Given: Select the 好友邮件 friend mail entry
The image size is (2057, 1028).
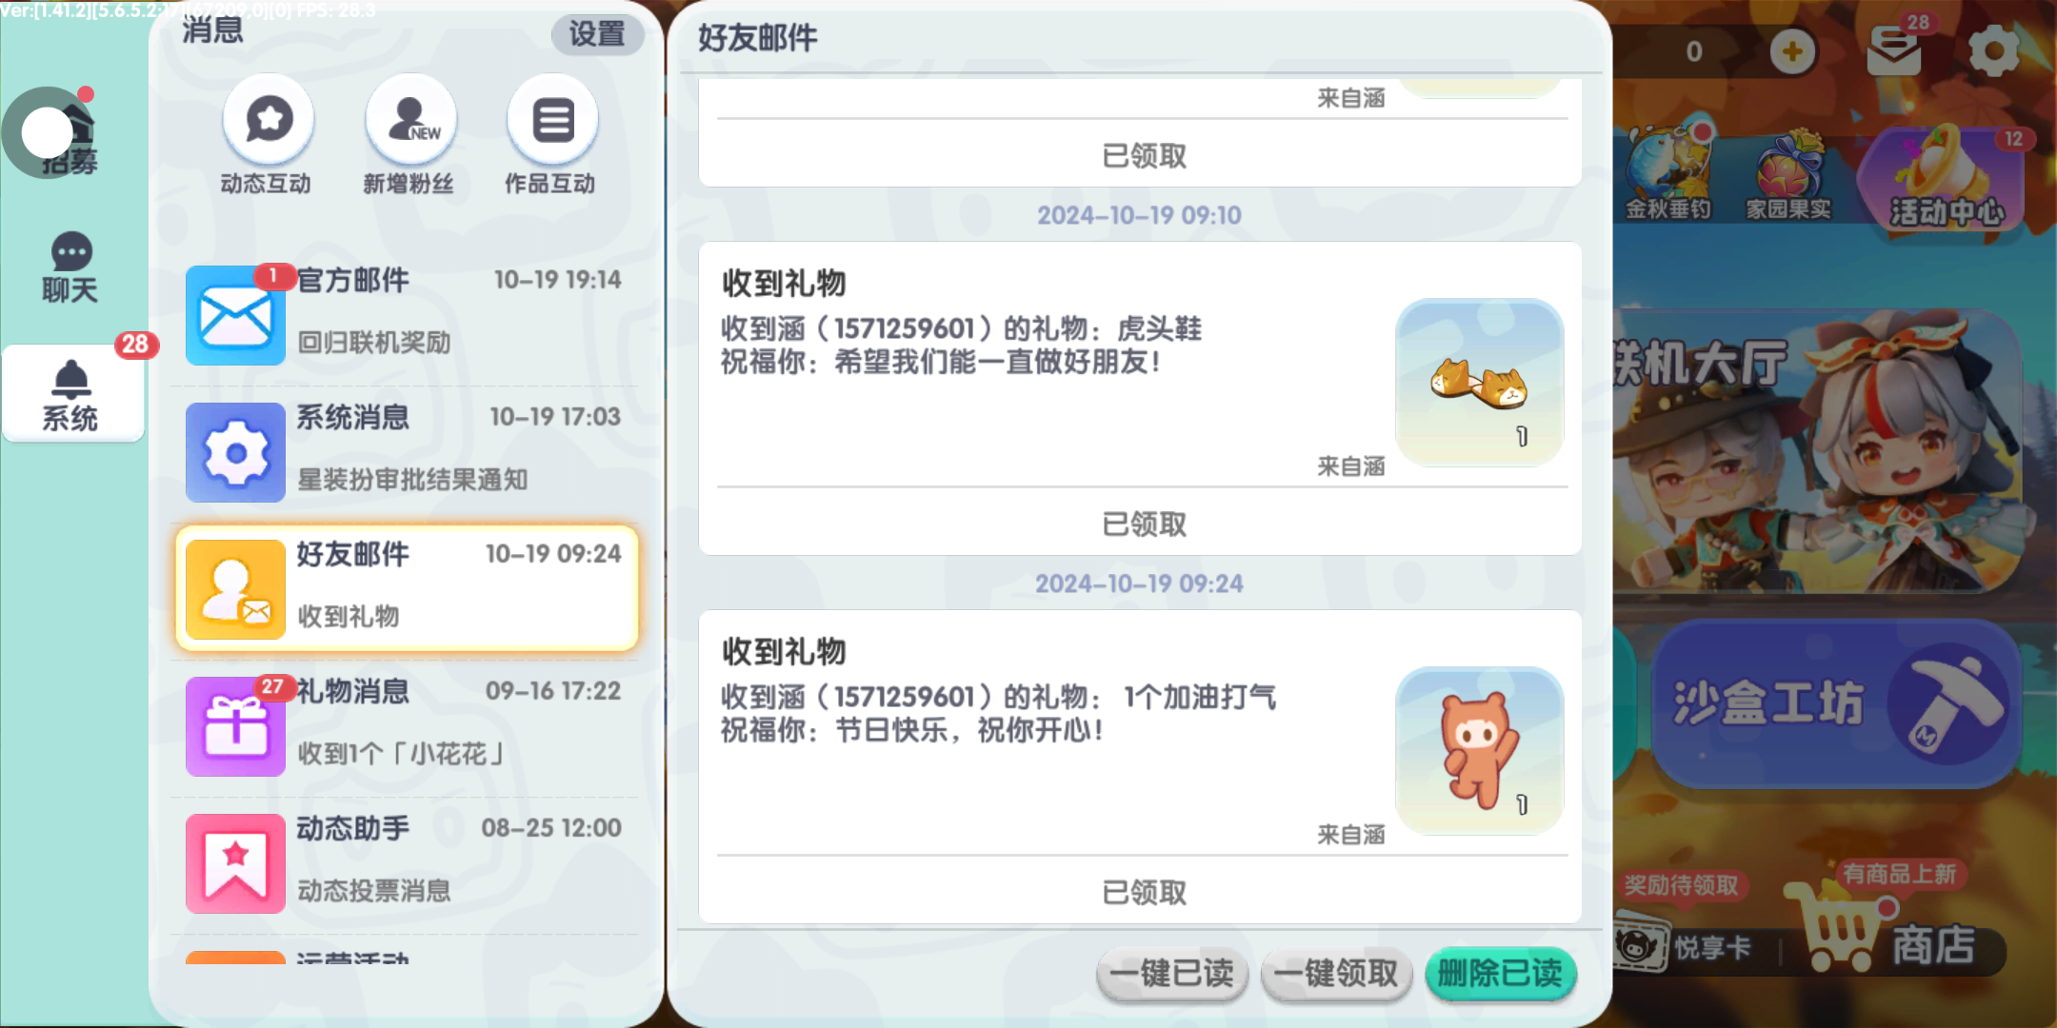Looking at the screenshot, I should click(x=408, y=588).
